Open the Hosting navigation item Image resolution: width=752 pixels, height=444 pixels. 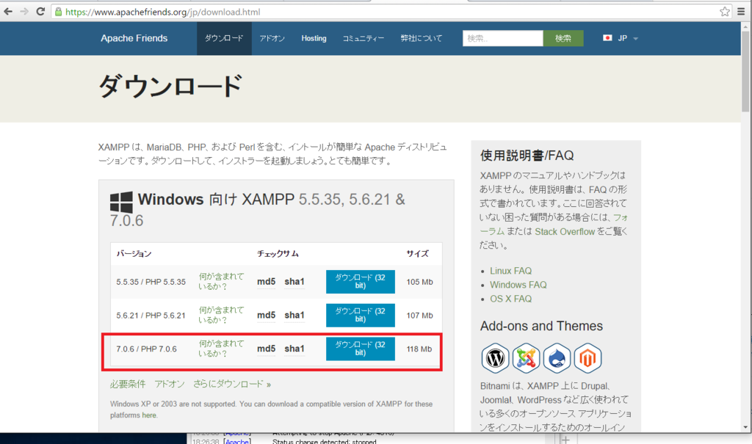(314, 38)
